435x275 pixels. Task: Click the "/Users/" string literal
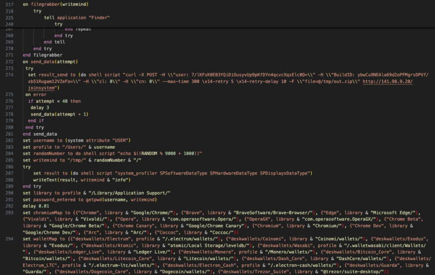[x=74, y=147]
